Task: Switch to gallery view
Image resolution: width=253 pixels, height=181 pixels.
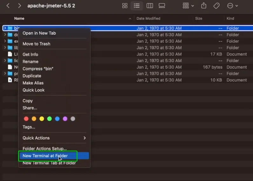Action: point(162,6)
